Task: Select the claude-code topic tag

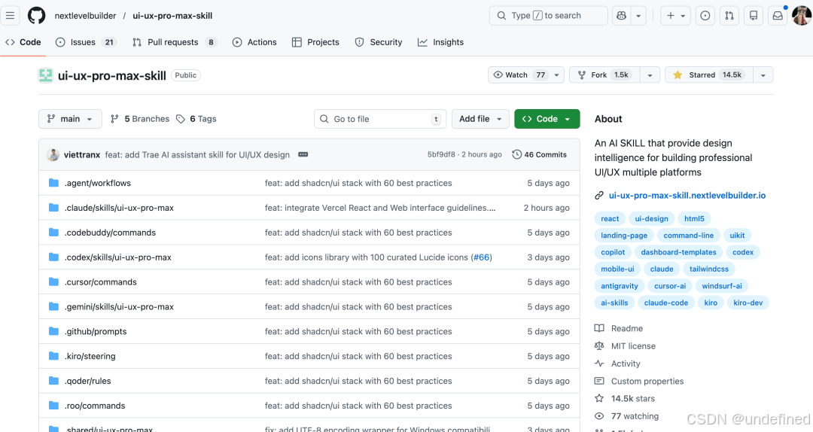Action: [x=665, y=303]
